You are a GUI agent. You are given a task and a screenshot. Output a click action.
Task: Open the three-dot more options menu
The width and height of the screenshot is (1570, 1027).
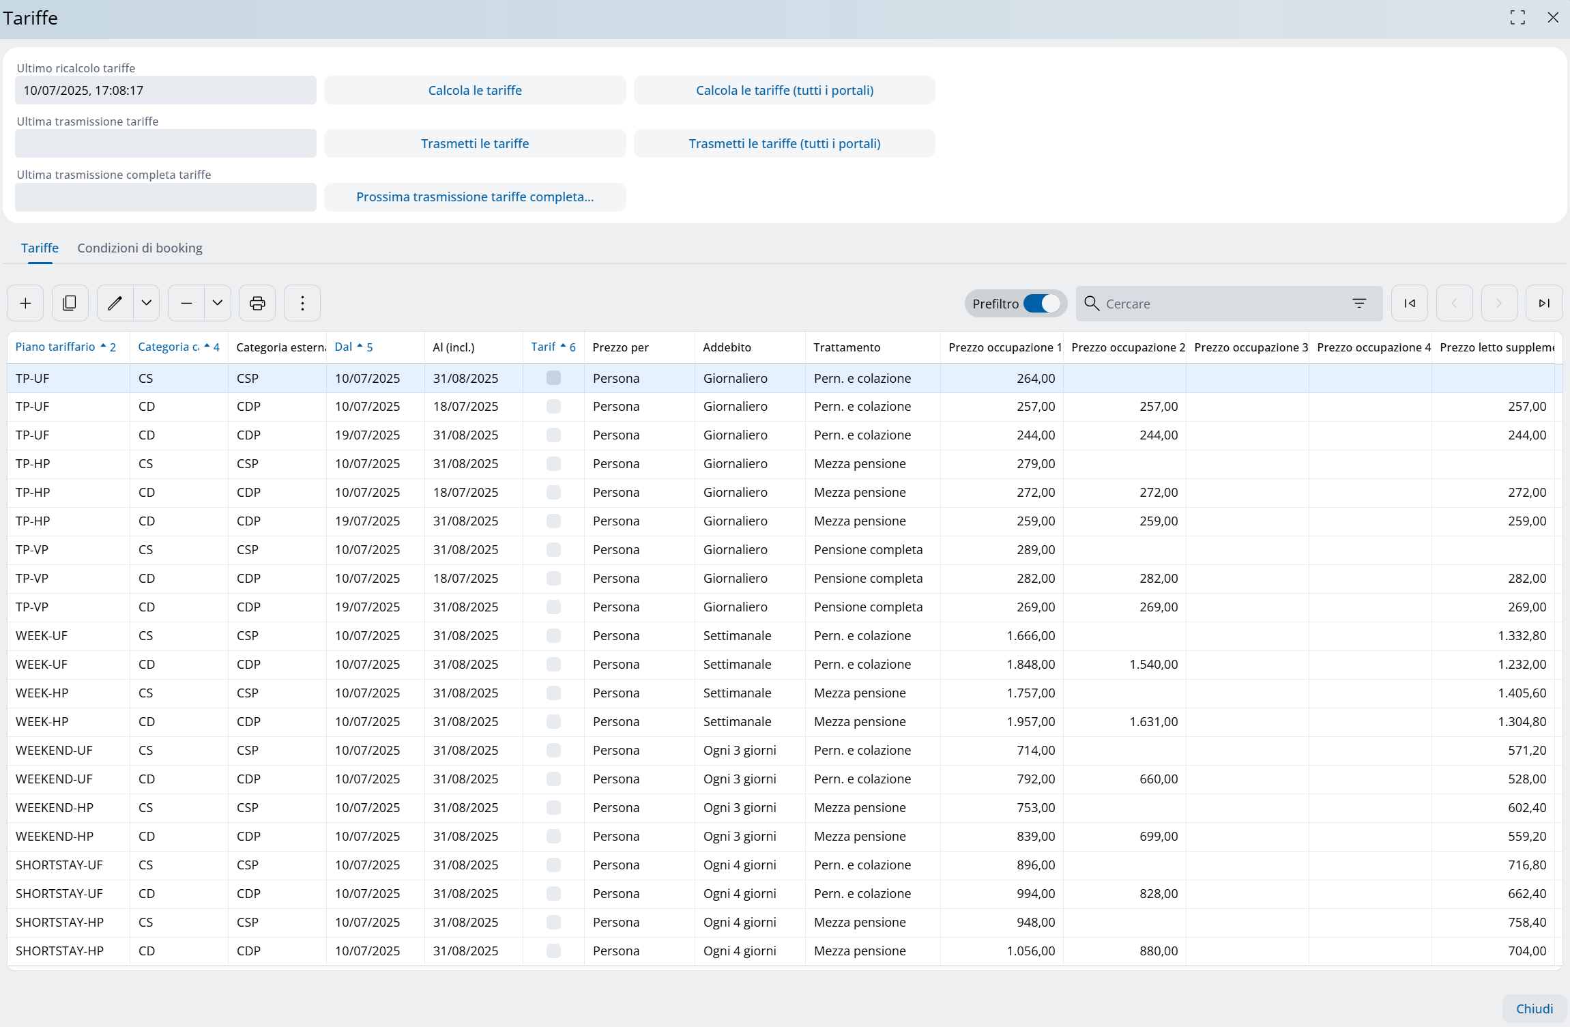(302, 303)
